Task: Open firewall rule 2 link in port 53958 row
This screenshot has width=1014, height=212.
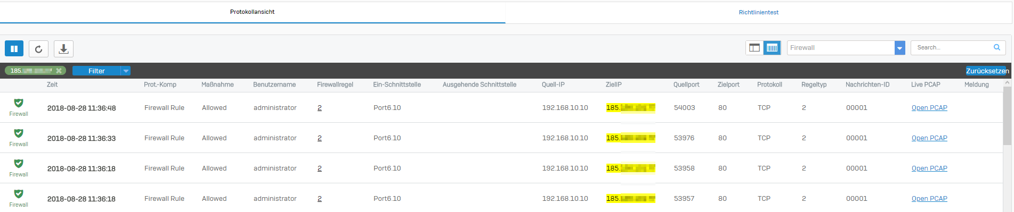Action: (320, 168)
